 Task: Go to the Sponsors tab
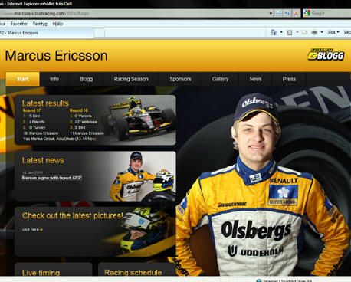coord(180,79)
